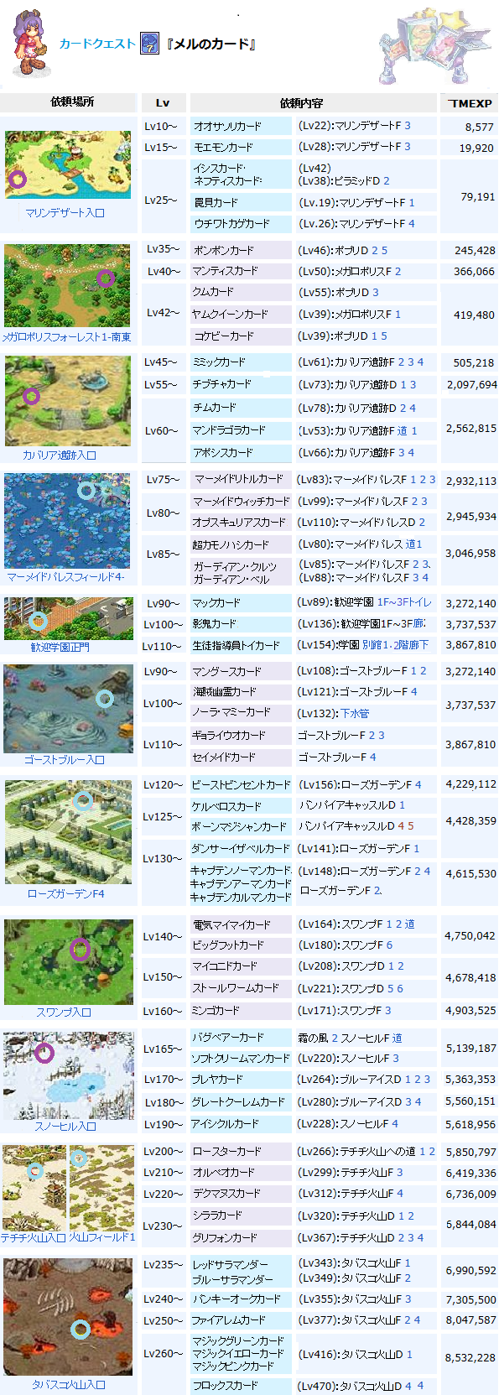Screen dimensions: 499x1395
Task: Select the ロースターカード cell
Action: 241,1152
